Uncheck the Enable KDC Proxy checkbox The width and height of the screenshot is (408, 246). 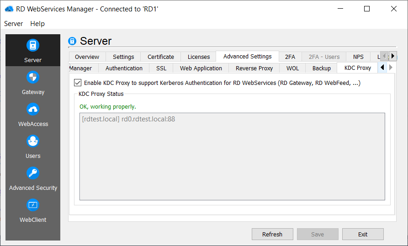78,83
